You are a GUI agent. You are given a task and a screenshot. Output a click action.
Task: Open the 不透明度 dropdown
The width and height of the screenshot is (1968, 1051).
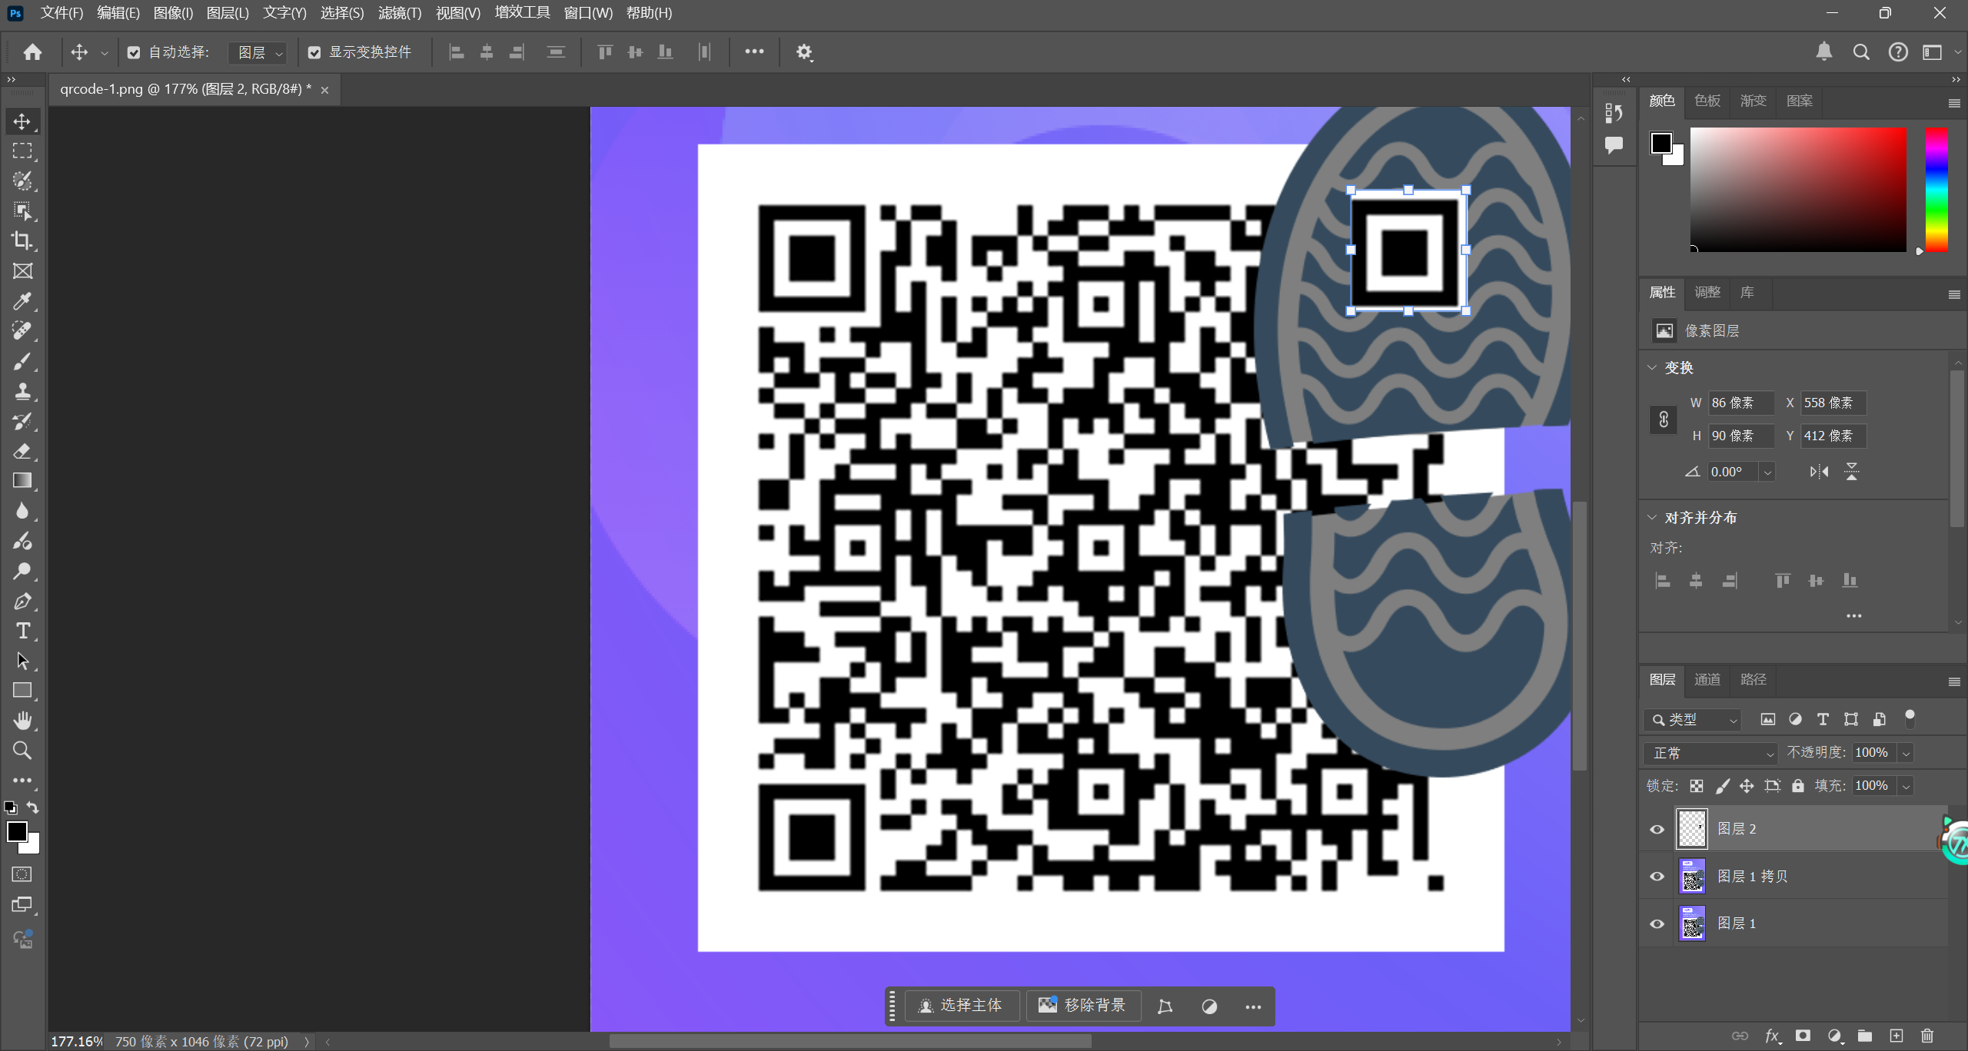pos(1906,753)
